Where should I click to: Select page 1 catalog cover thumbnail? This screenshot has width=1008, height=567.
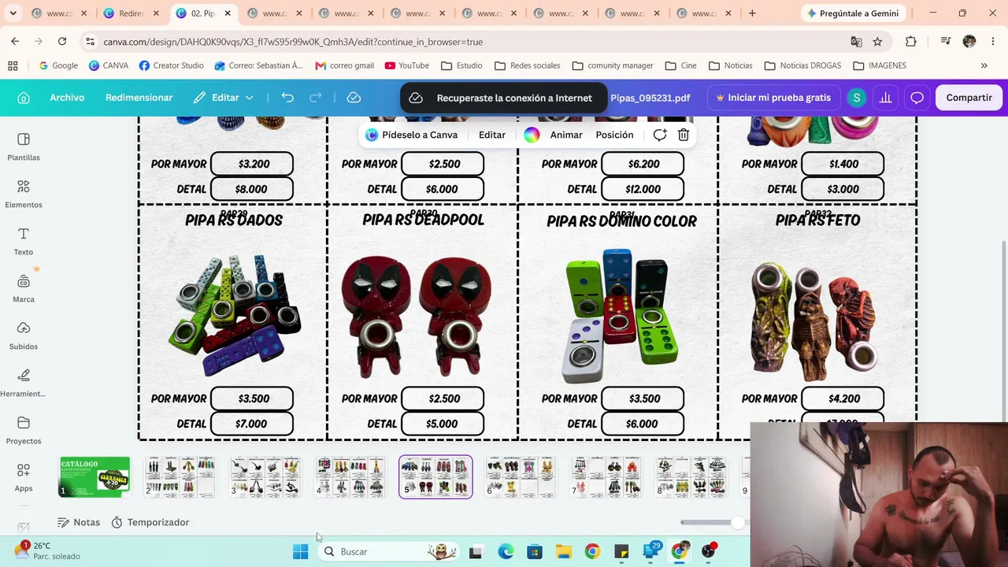94,477
